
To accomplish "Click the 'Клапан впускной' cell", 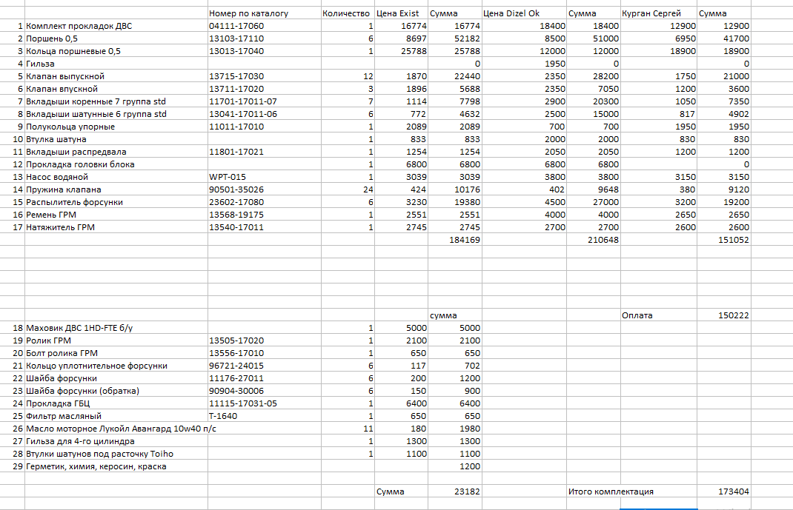I will point(116,89).
